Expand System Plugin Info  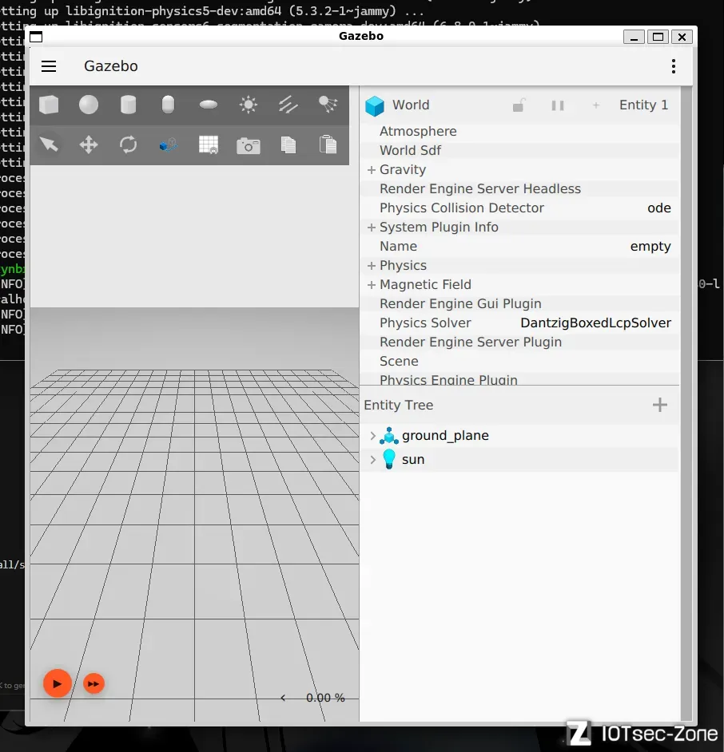(371, 228)
